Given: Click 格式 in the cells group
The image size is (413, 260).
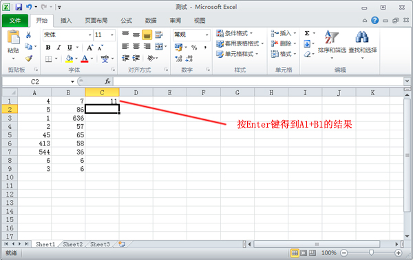Looking at the screenshot, I should tap(284, 54).
